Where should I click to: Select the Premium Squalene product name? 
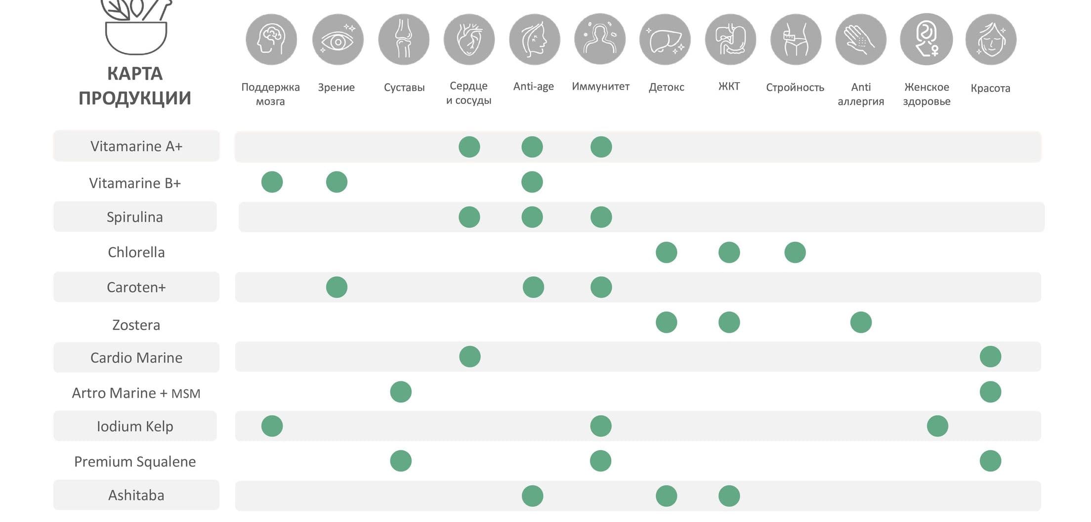click(x=135, y=461)
